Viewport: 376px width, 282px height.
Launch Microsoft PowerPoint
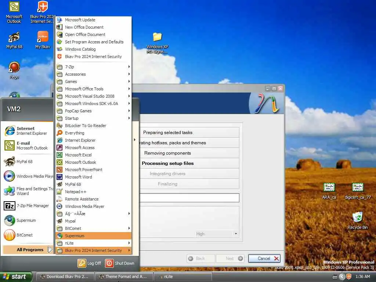pos(94,170)
